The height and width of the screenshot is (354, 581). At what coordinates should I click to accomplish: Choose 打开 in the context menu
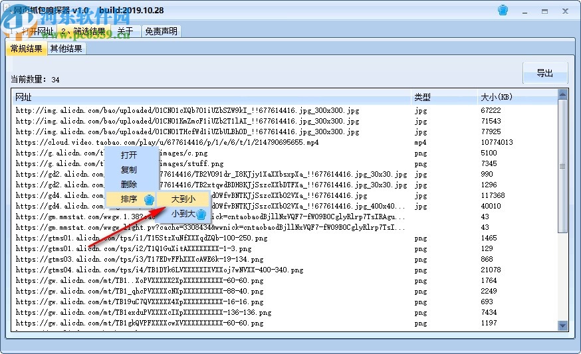point(129,155)
